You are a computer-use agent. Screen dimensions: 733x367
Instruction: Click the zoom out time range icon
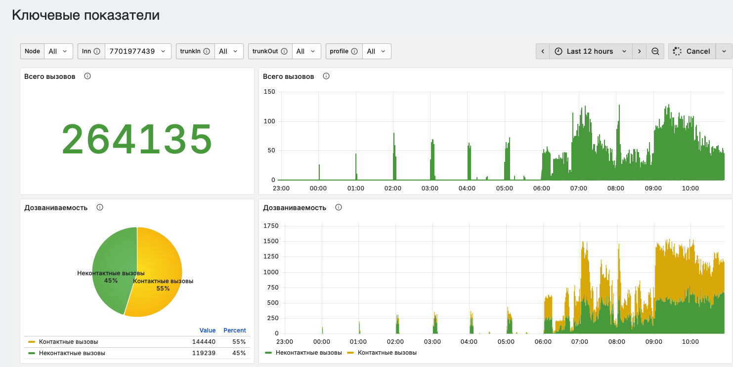point(655,51)
